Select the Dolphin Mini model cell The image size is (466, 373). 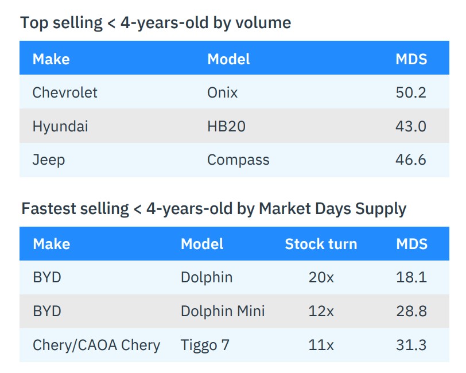coord(223,312)
